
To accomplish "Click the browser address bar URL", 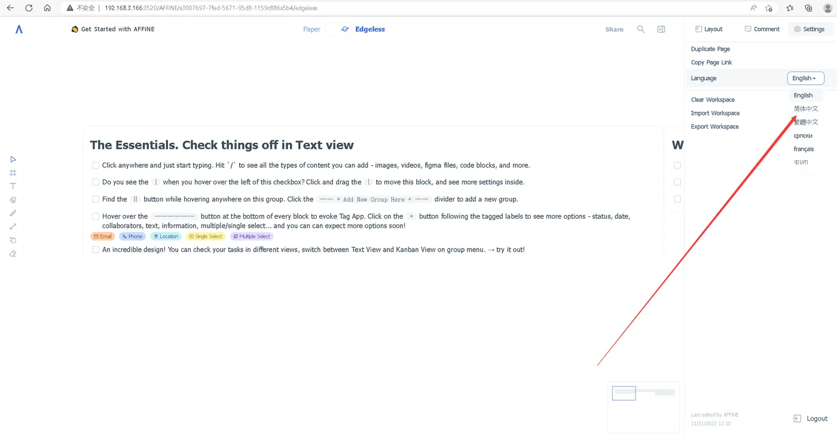I will click(210, 8).
